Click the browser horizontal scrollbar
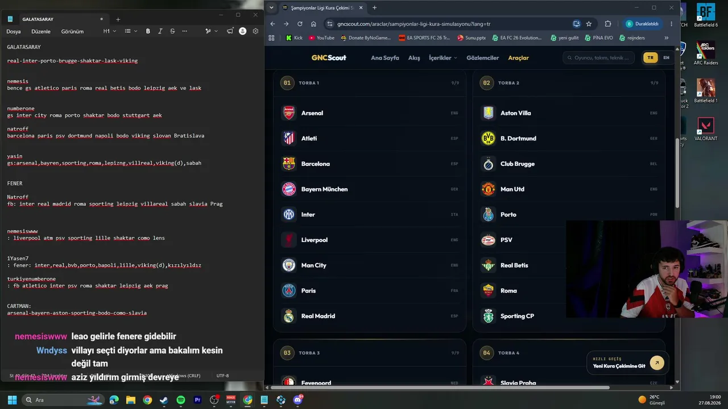Image resolution: width=728 pixels, height=409 pixels. point(440,388)
